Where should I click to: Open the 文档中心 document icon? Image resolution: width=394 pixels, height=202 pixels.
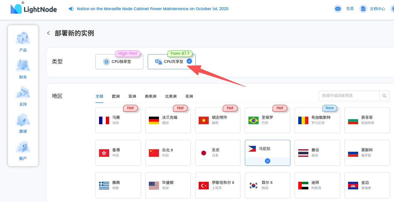pyautogui.click(x=363, y=9)
